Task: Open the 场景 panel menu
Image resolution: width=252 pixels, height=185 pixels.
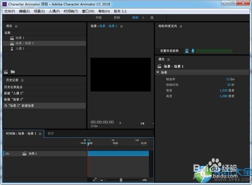Action: coord(121,26)
